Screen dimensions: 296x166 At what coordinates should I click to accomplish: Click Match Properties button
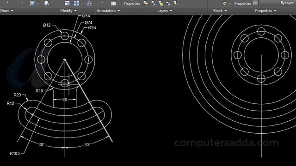pyautogui.click(x=243, y=3)
